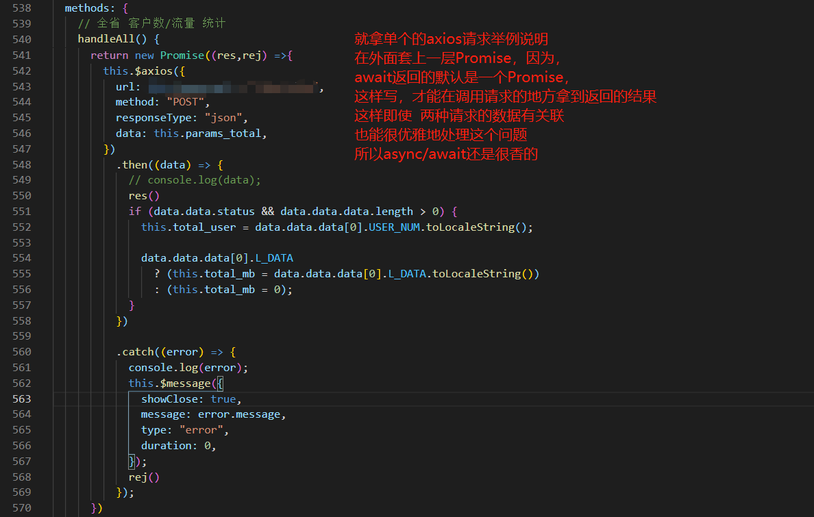814x517 pixels.
Task: Click the "handleAll()" method name
Action: coord(112,39)
